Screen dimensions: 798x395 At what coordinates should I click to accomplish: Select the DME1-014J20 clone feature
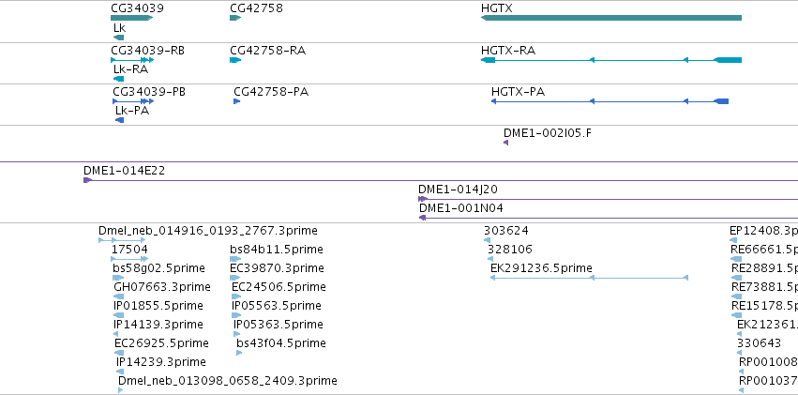click(609, 199)
